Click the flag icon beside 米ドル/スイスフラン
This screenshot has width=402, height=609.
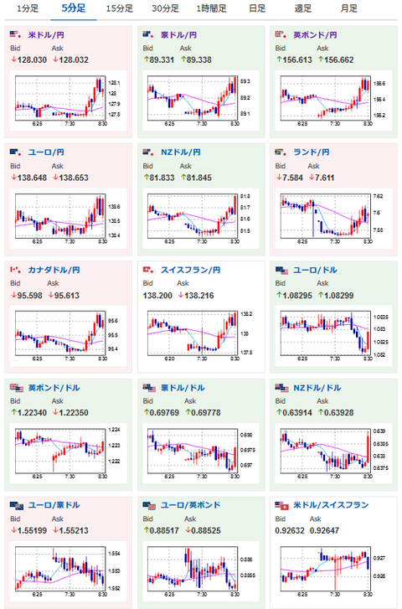(281, 505)
